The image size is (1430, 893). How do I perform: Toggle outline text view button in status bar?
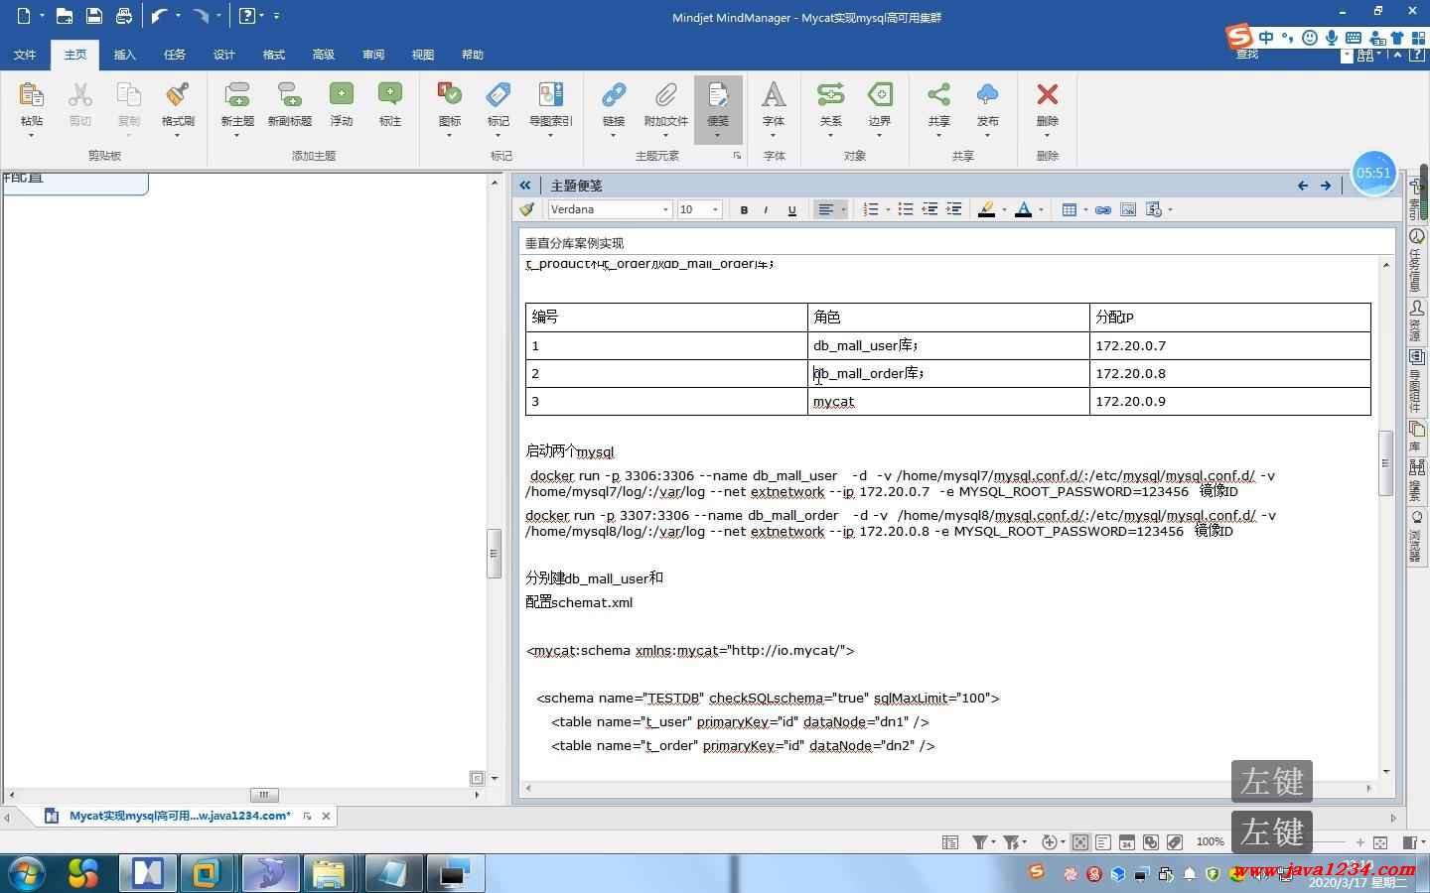[x=1103, y=842]
